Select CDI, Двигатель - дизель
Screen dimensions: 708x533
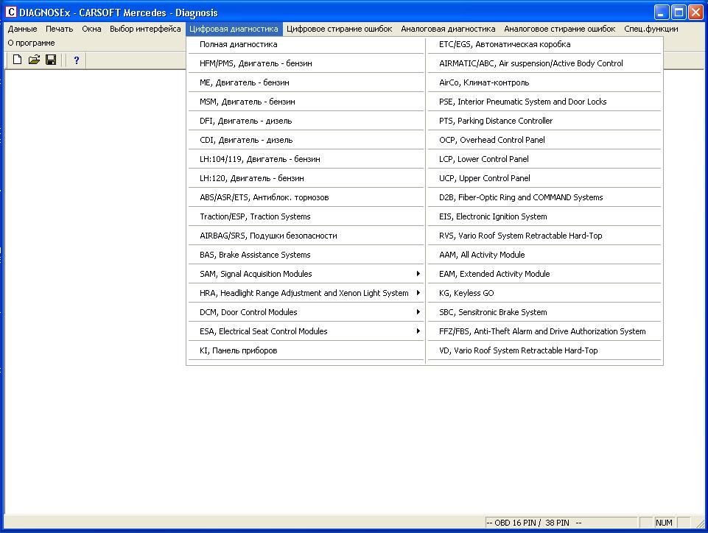click(306, 140)
